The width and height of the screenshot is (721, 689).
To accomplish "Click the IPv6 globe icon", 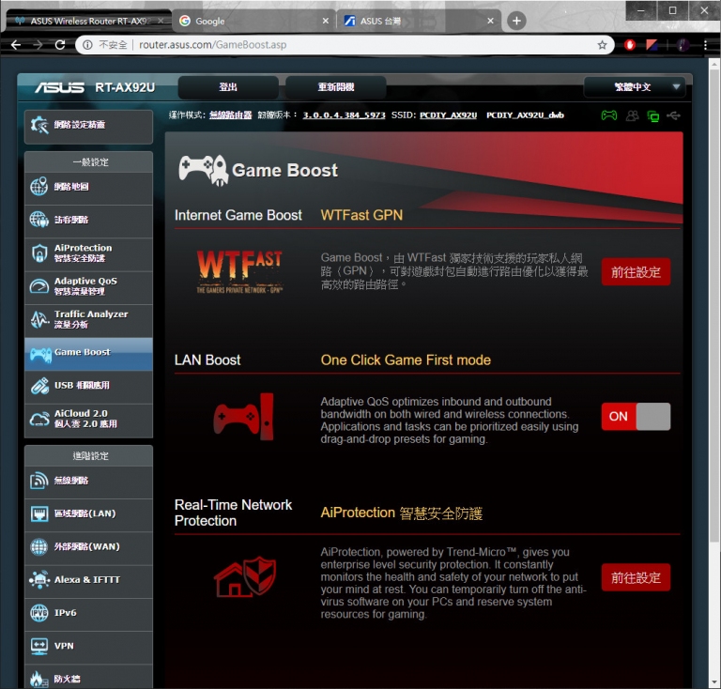I will (x=39, y=613).
